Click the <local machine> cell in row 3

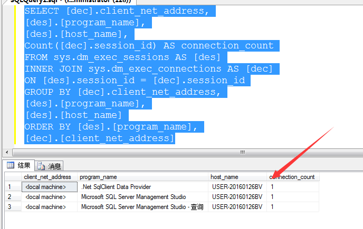pyautogui.click(x=50, y=207)
